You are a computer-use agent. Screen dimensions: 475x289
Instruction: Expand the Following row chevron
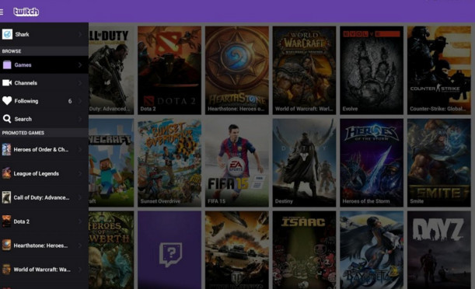pyautogui.click(x=80, y=101)
